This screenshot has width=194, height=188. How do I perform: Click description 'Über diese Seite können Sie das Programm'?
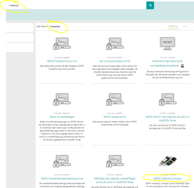pyautogui.click(x=62, y=67)
